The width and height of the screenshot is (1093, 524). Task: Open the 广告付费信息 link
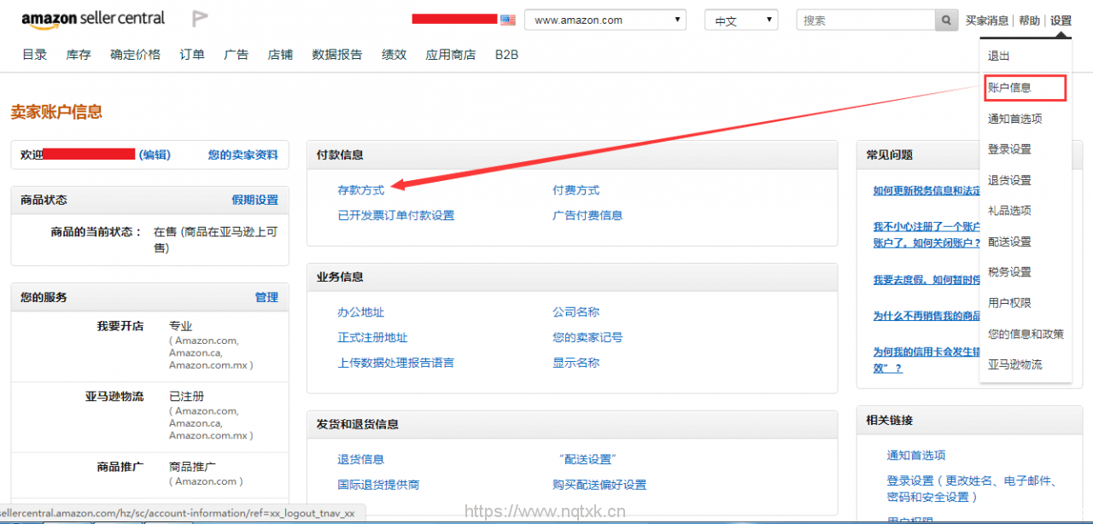click(x=587, y=215)
